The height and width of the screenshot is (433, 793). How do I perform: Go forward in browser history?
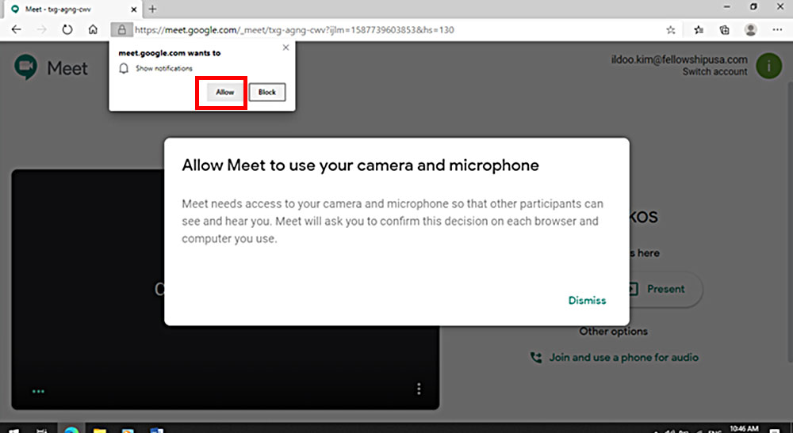pyautogui.click(x=41, y=30)
